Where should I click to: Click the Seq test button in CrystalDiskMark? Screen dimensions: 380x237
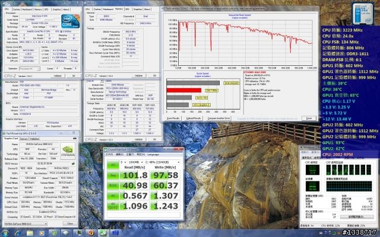pyautogui.click(x=113, y=175)
